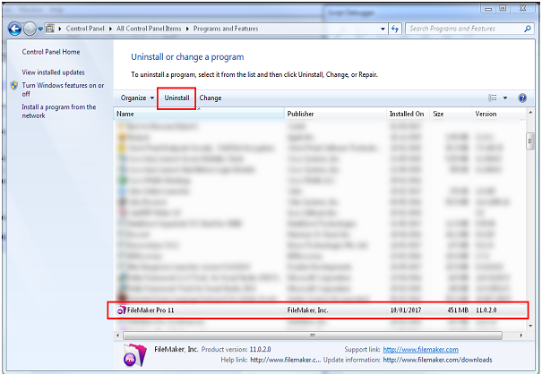The image size is (542, 374).
Task: Sort list by Size column header
Action: pos(451,114)
